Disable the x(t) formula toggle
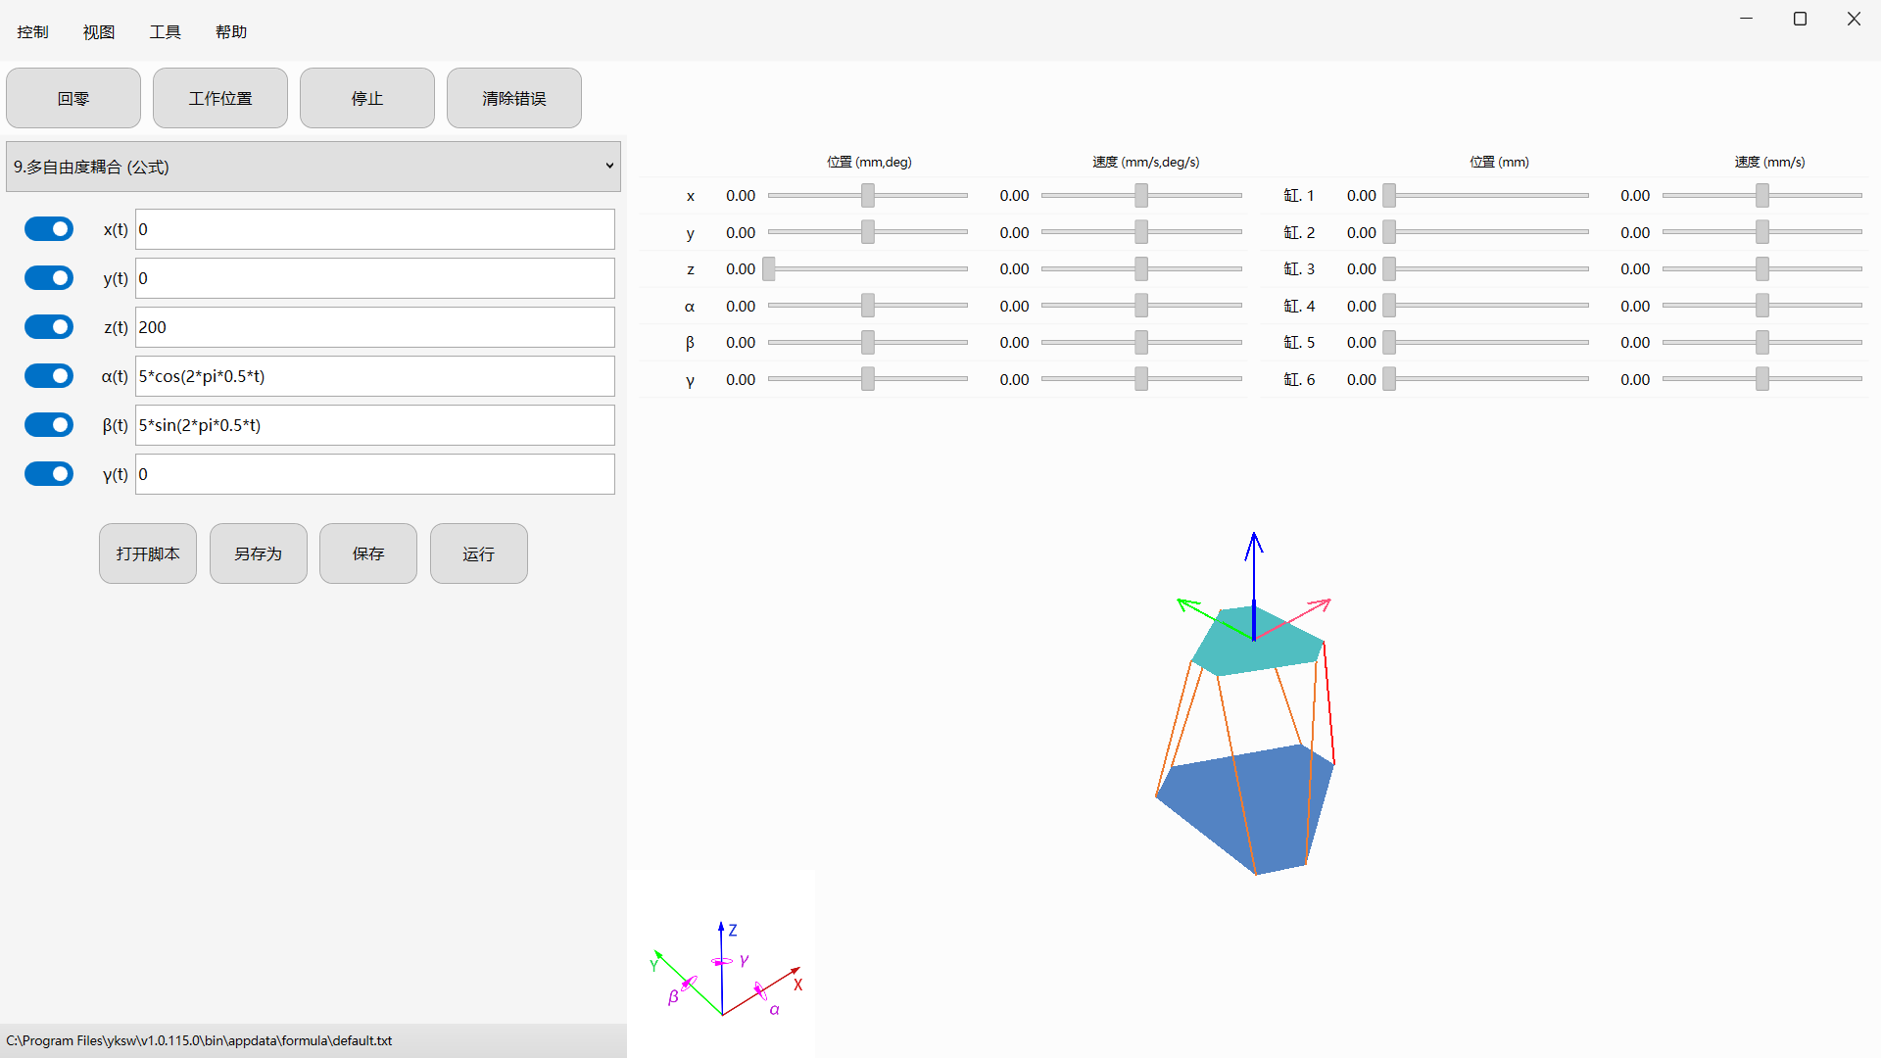 49,229
